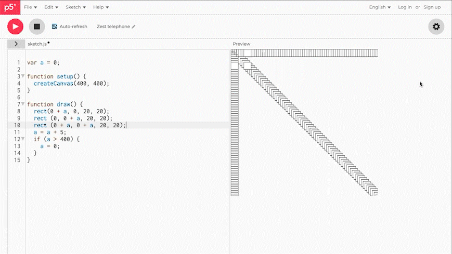Open the Sketch dropdown menu
Image resolution: width=452 pixels, height=254 pixels.
pos(75,7)
